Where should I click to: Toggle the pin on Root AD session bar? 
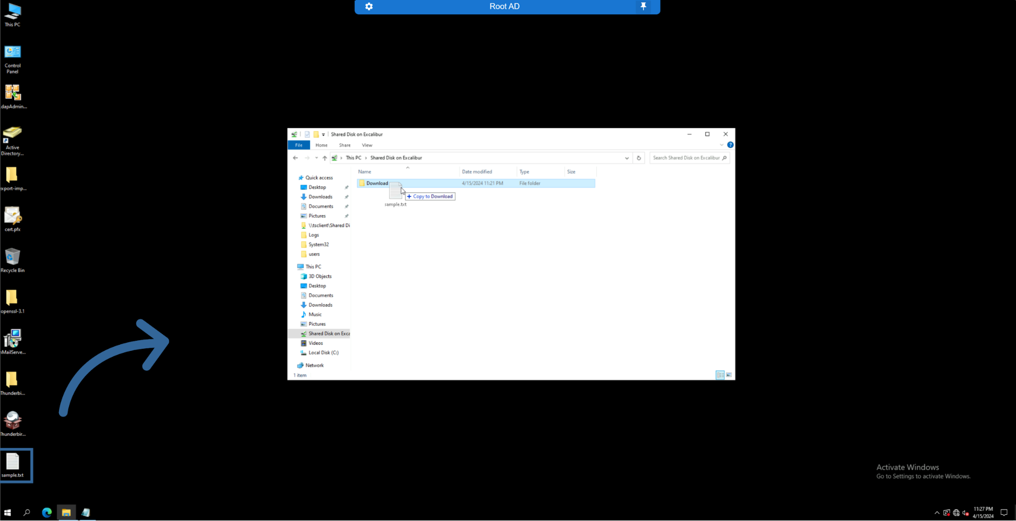tap(643, 7)
